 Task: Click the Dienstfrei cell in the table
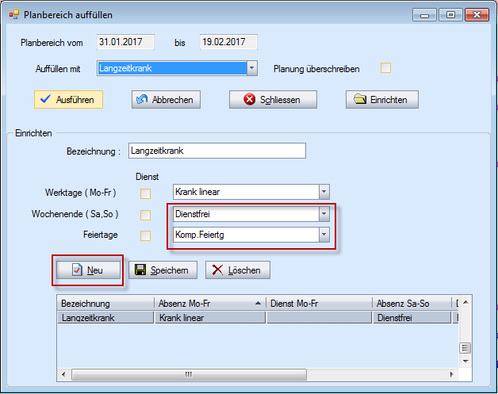(412, 317)
